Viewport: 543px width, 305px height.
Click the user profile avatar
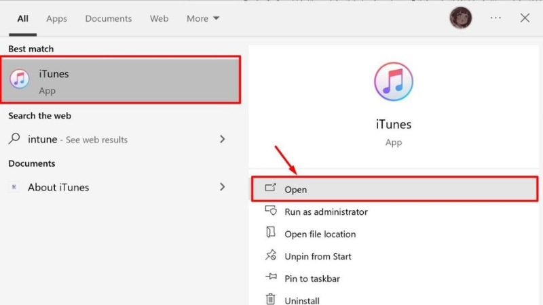461,18
